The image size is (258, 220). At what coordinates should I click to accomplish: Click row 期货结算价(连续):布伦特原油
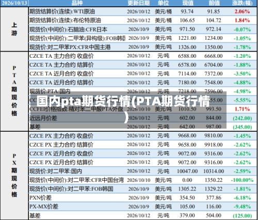pyautogui.click(x=143, y=20)
